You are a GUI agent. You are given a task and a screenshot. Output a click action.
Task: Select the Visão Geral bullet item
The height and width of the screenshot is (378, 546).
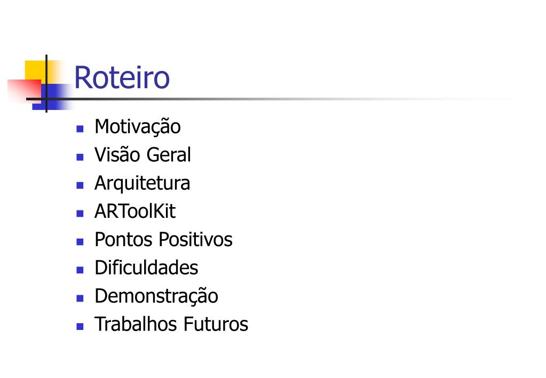click(143, 155)
